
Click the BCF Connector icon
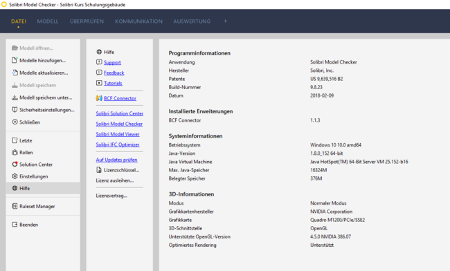coord(99,98)
